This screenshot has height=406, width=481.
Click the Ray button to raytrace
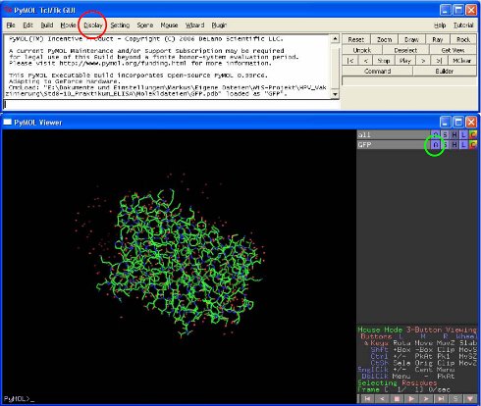click(437, 39)
